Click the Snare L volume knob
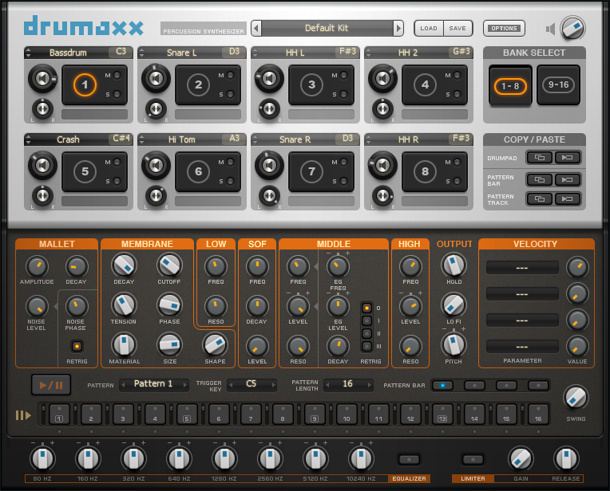Viewport: 610px width, 491px height. tap(155, 79)
